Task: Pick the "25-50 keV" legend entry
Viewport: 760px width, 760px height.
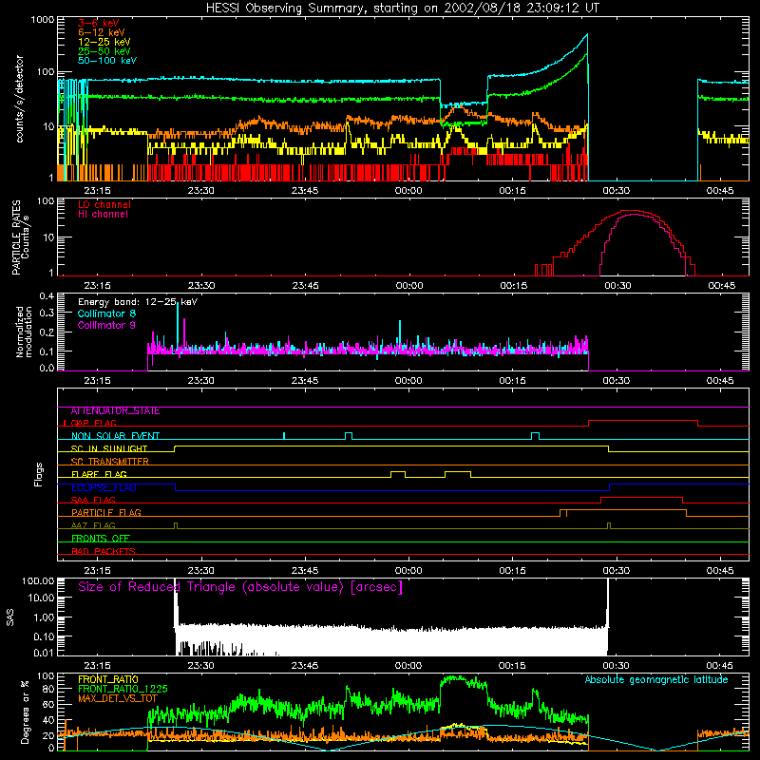Action: (104, 51)
